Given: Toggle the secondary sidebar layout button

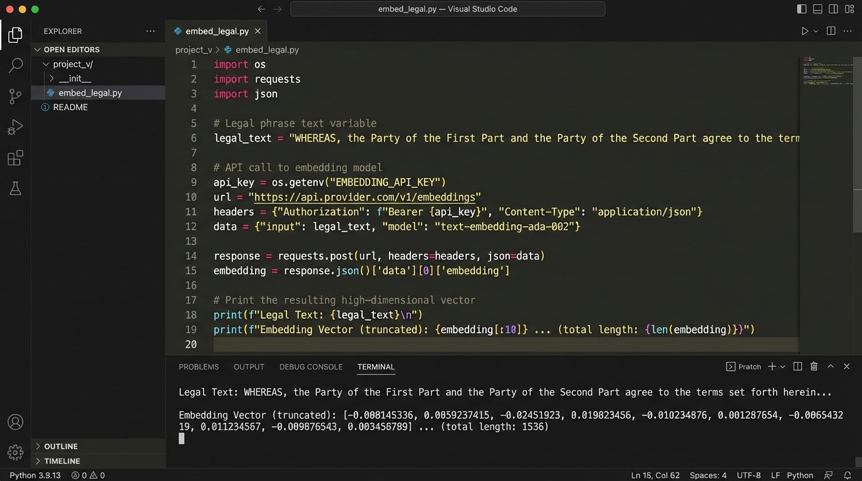Looking at the screenshot, I should click(833, 9).
